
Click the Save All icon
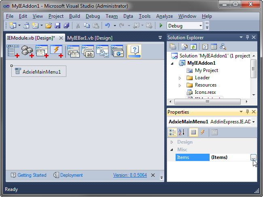(x=66, y=25)
